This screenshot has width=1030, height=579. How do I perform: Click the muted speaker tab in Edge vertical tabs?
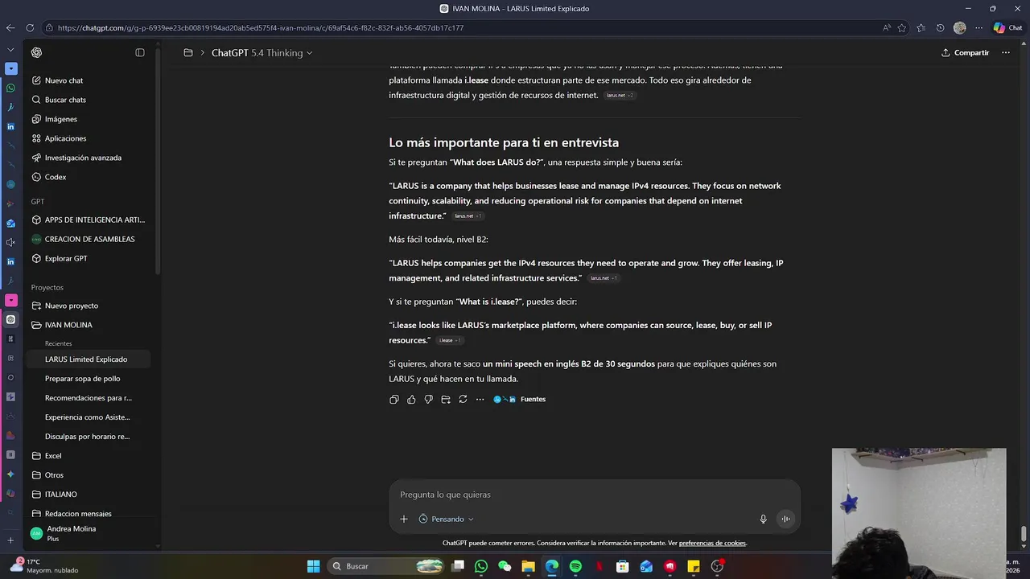(10, 242)
